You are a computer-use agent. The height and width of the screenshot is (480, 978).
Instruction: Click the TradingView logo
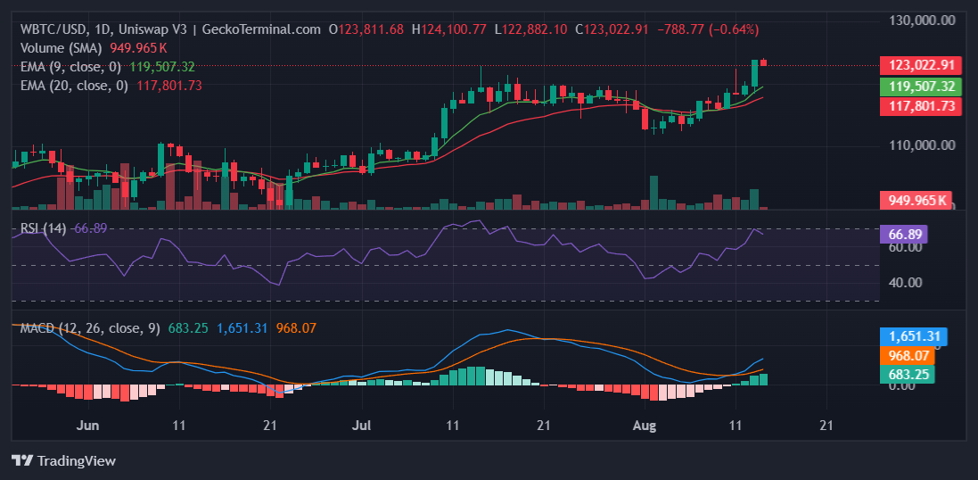coord(63,460)
